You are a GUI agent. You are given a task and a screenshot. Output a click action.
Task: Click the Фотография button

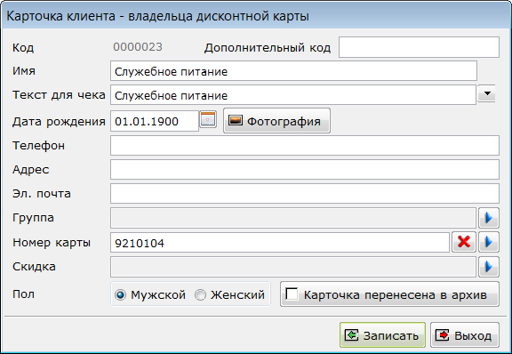click(276, 121)
